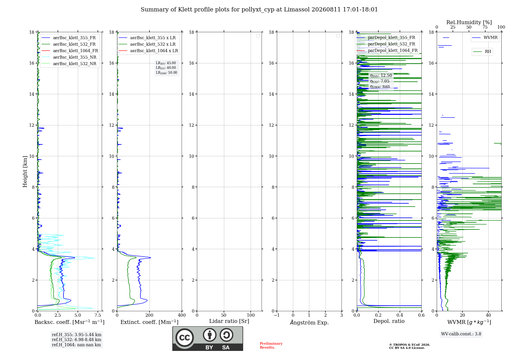Click the 7.5 tick on Backsc. coeff. axis
The height and width of the screenshot is (353, 519).
coord(98,315)
